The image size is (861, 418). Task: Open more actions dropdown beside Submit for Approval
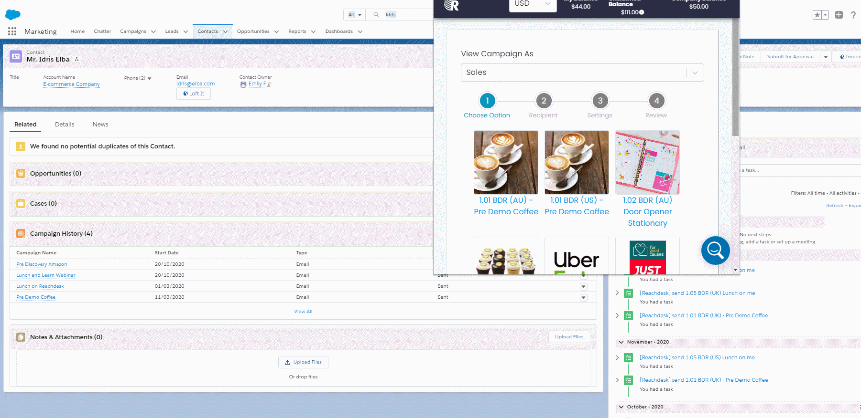pyautogui.click(x=826, y=57)
